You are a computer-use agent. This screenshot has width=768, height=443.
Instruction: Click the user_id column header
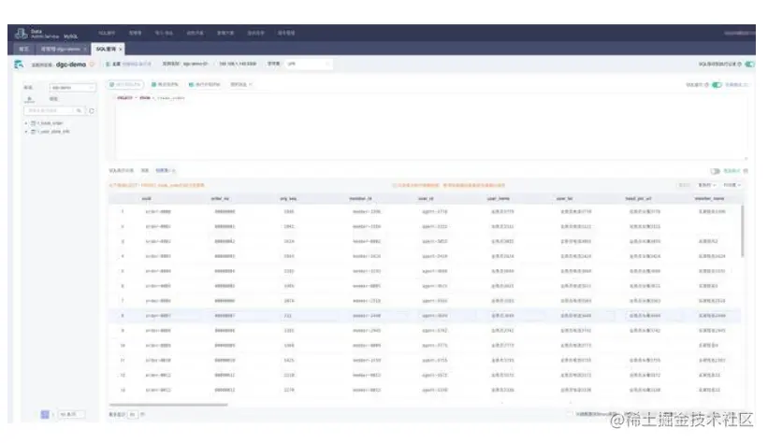click(426, 199)
